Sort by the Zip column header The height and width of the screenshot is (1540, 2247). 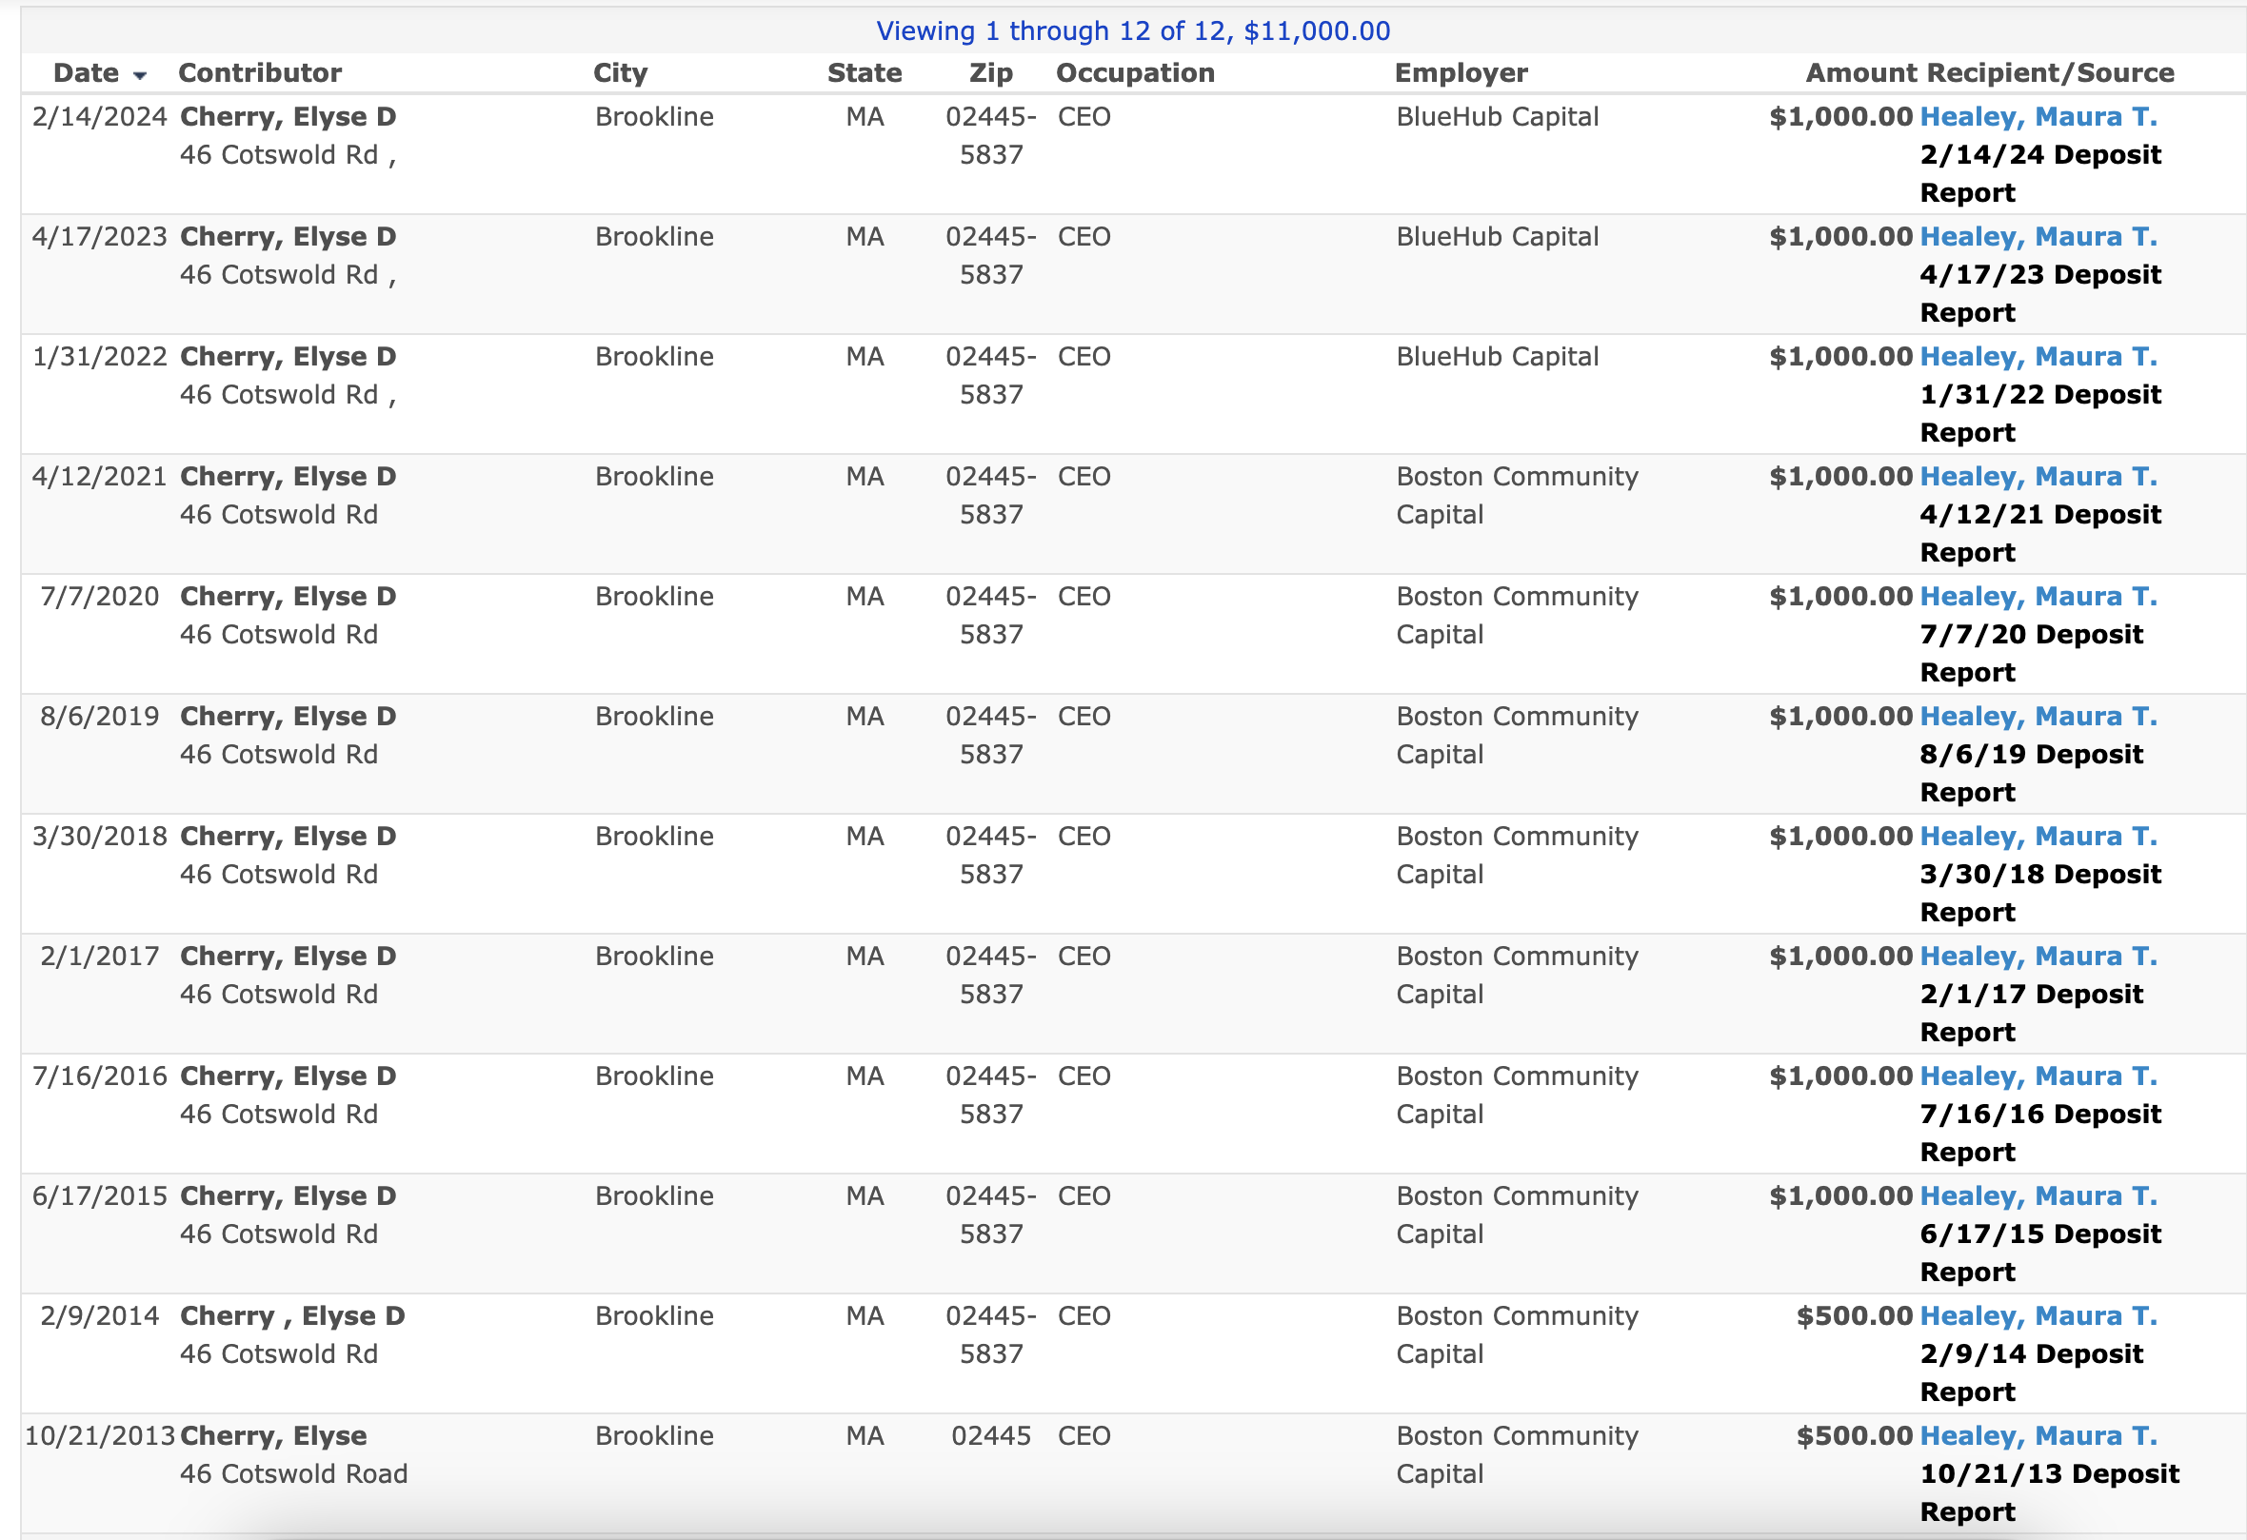point(991,72)
